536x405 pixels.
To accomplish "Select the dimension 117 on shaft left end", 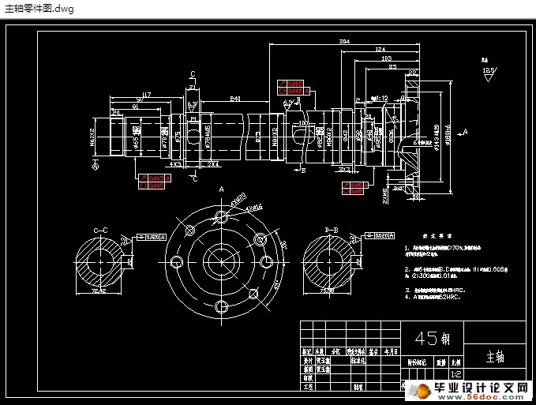I will point(146,95).
